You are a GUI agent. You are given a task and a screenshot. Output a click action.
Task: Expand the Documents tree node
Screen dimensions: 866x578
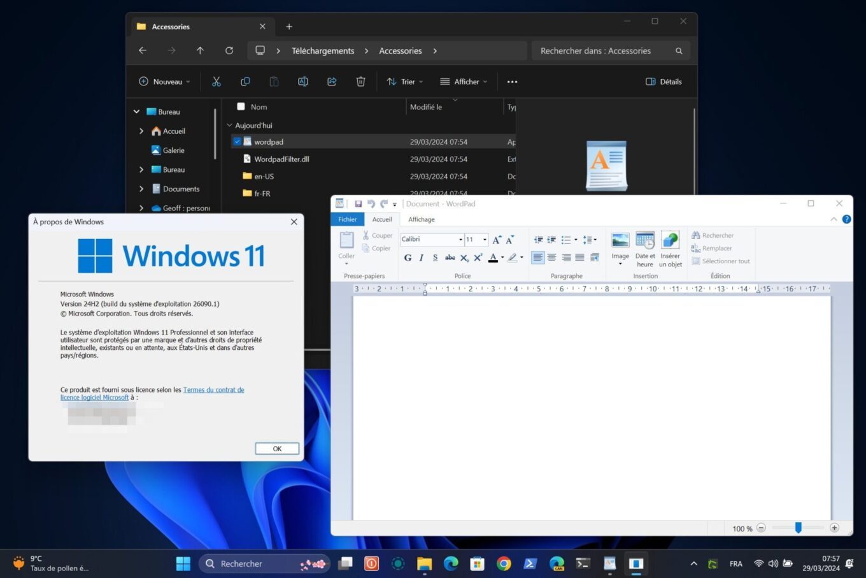click(x=141, y=189)
